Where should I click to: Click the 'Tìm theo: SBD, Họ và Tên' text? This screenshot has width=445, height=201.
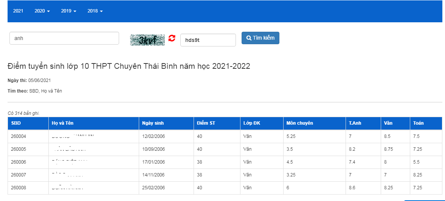(35, 91)
